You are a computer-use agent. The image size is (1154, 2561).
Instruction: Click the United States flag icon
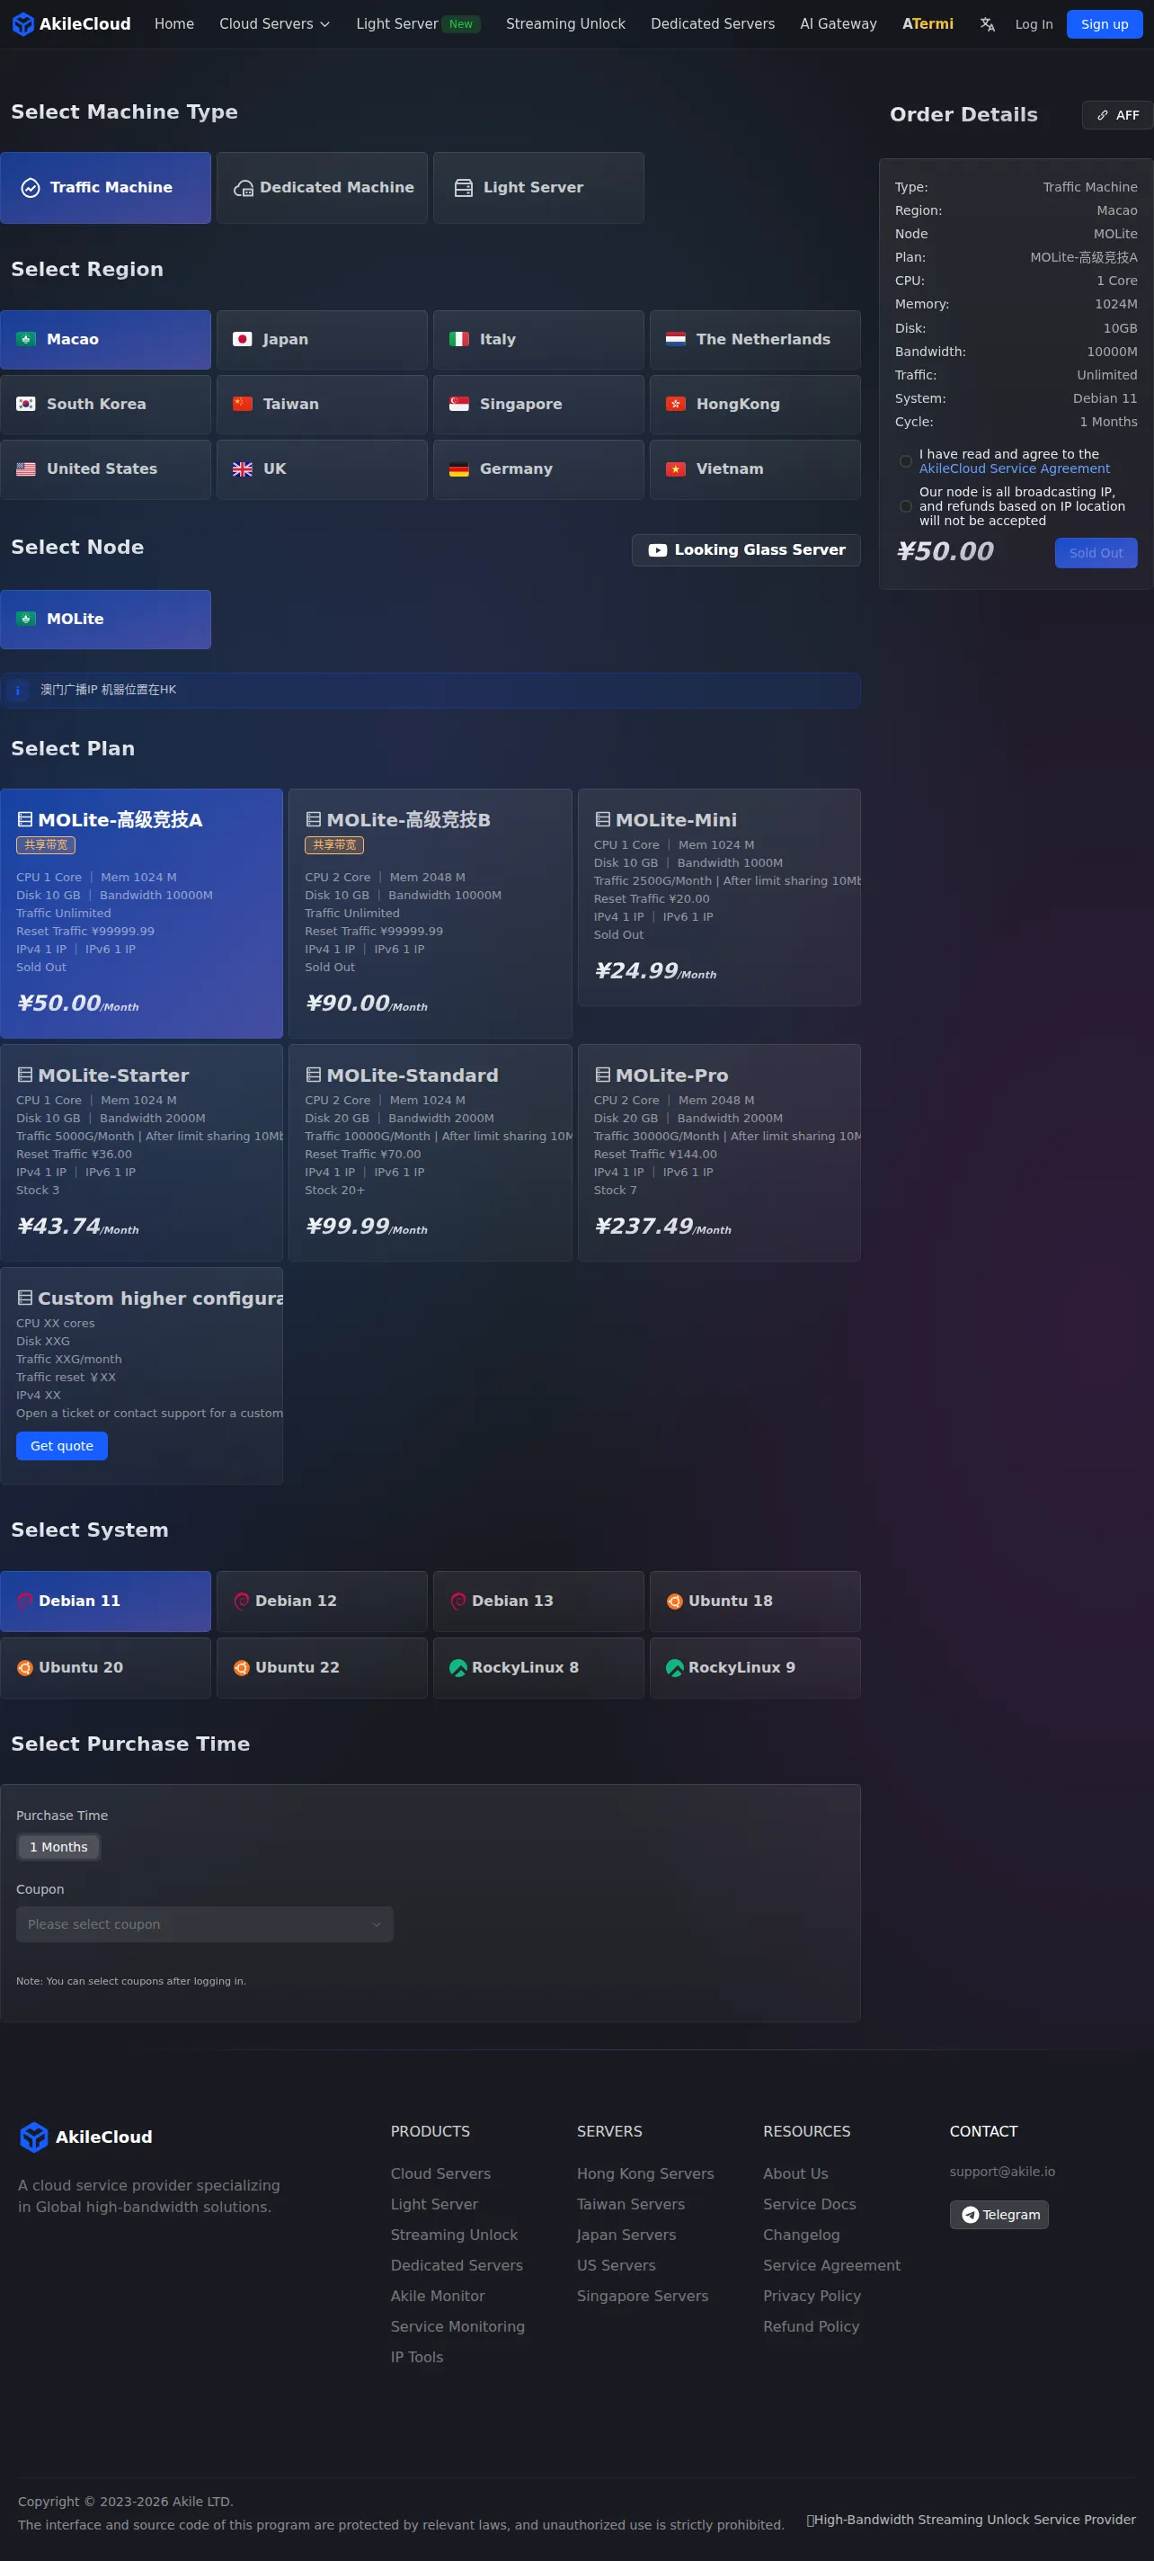26,469
